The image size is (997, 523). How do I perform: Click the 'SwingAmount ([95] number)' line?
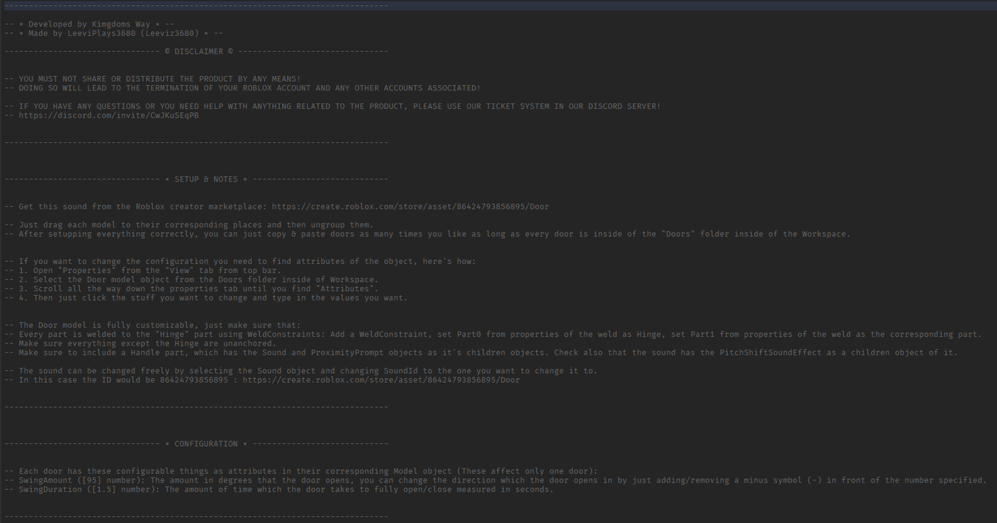tap(495, 480)
